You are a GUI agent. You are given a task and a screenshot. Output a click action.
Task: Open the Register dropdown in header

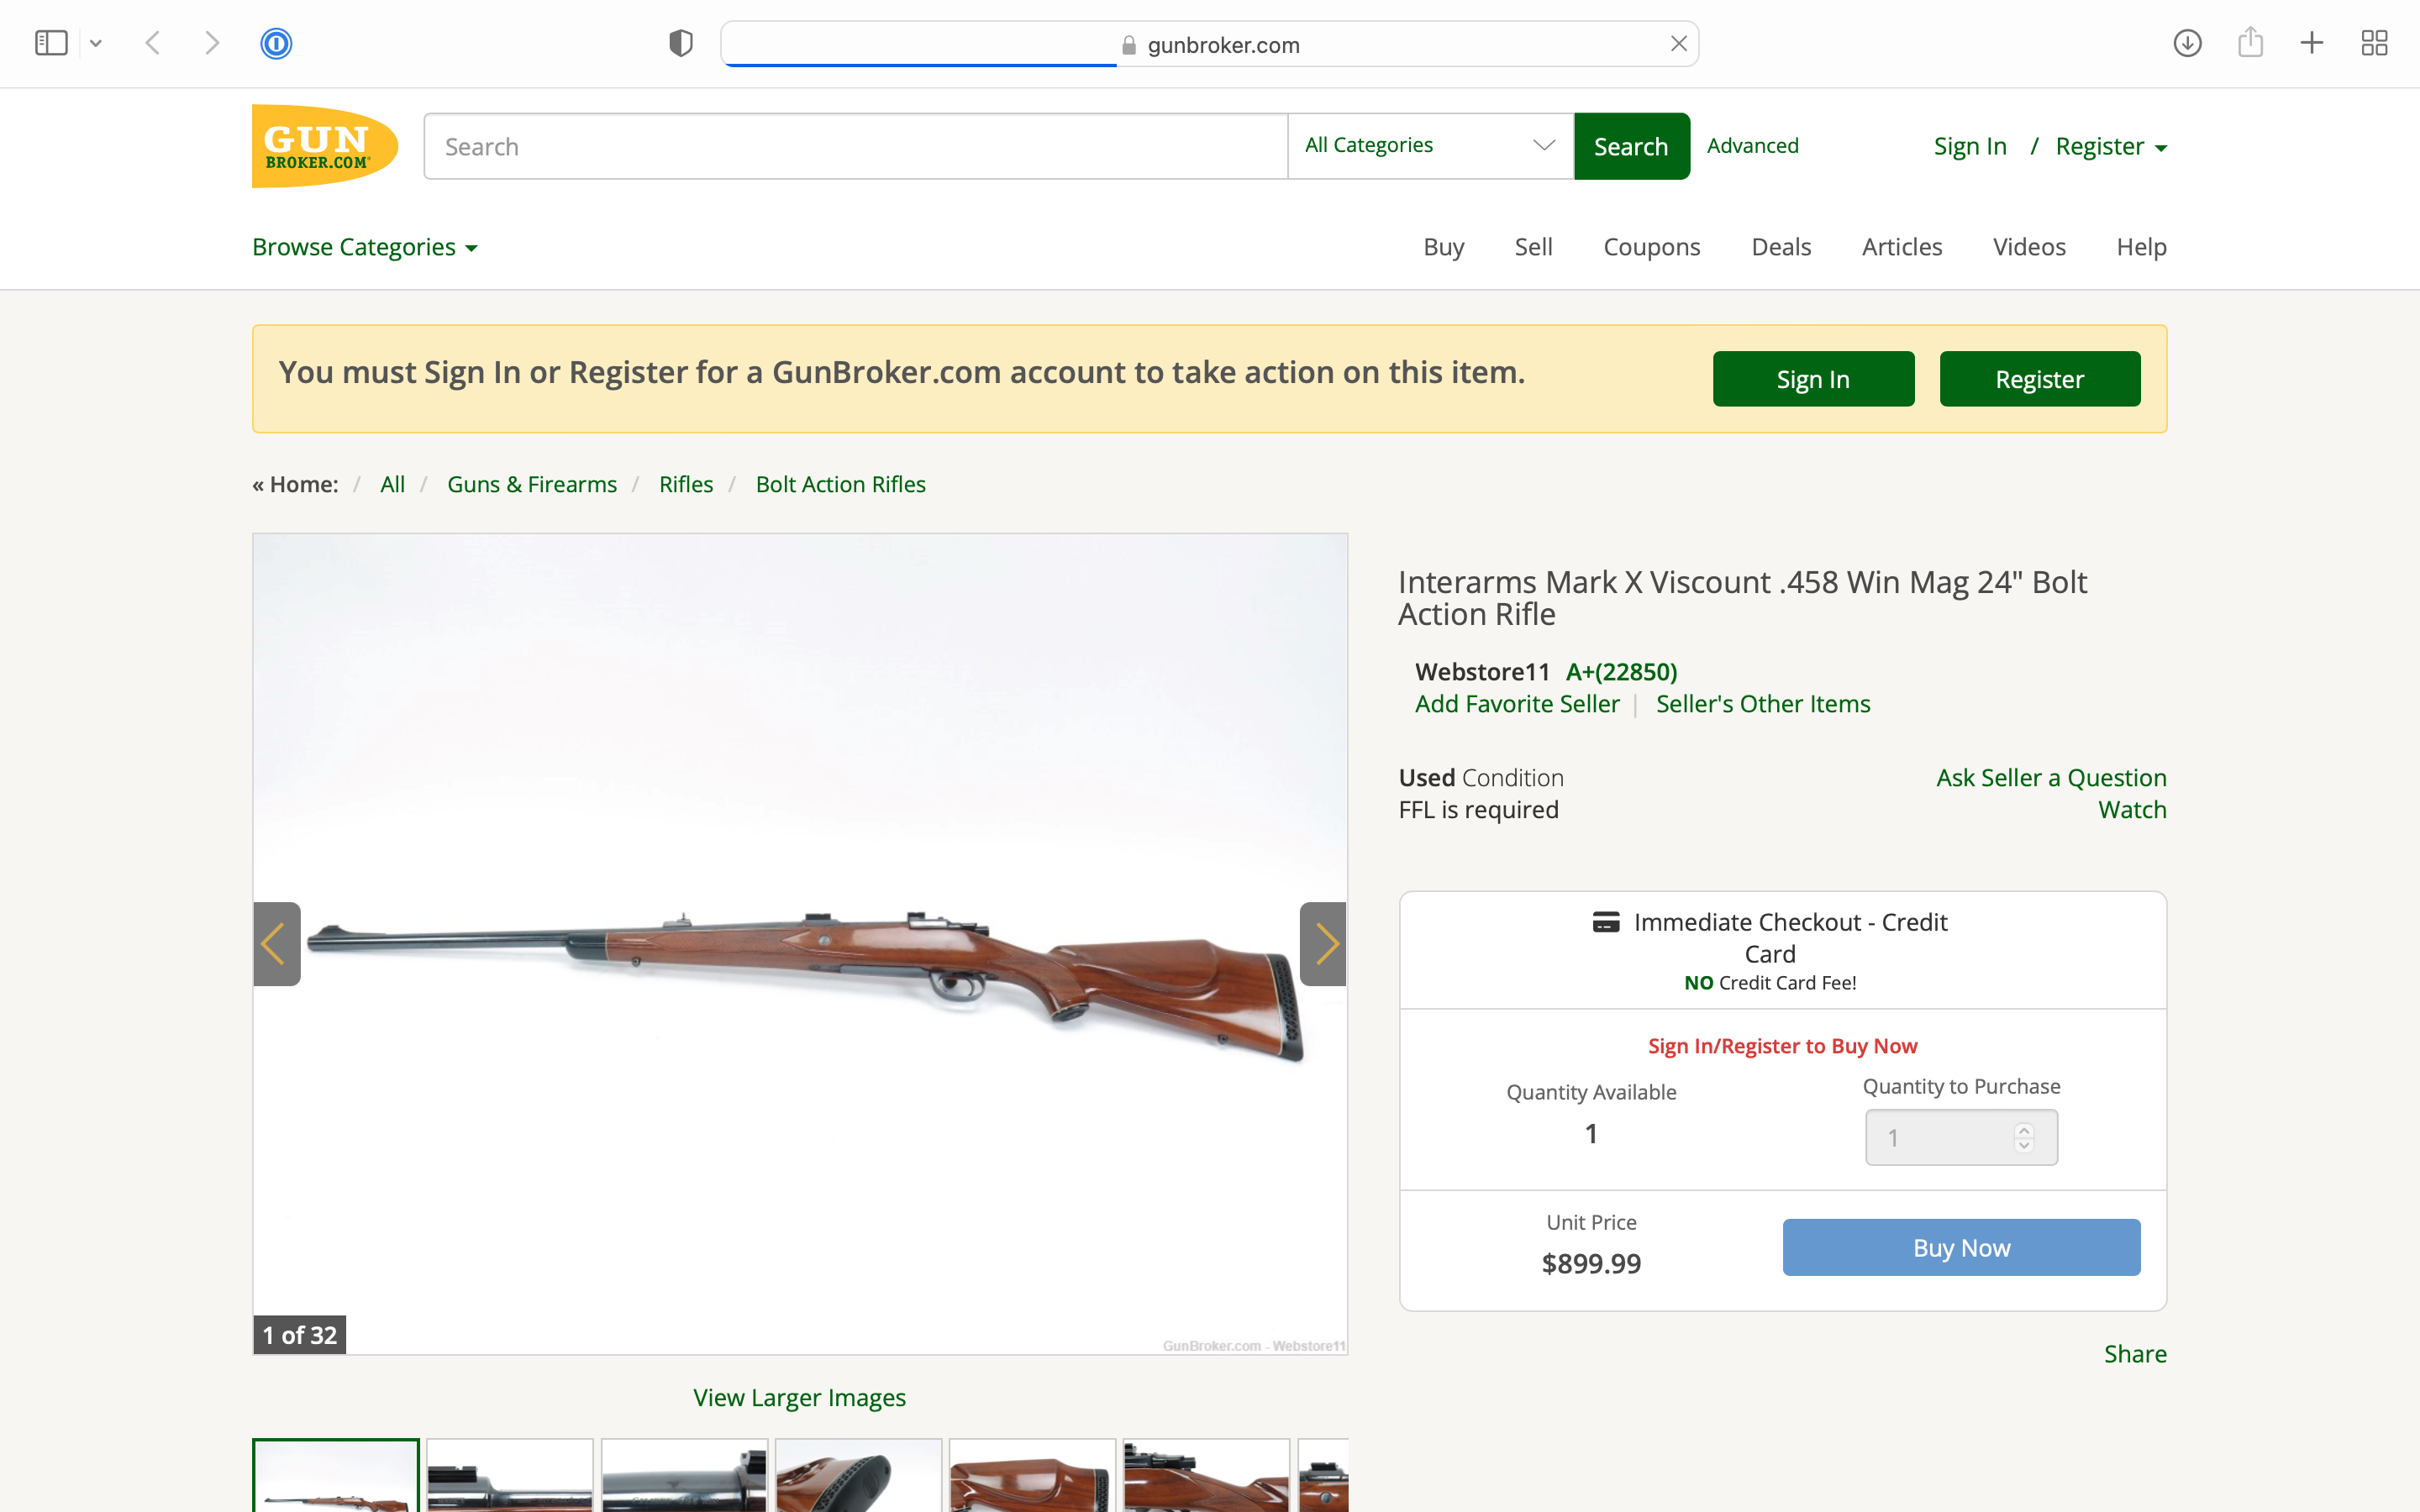[2111, 146]
